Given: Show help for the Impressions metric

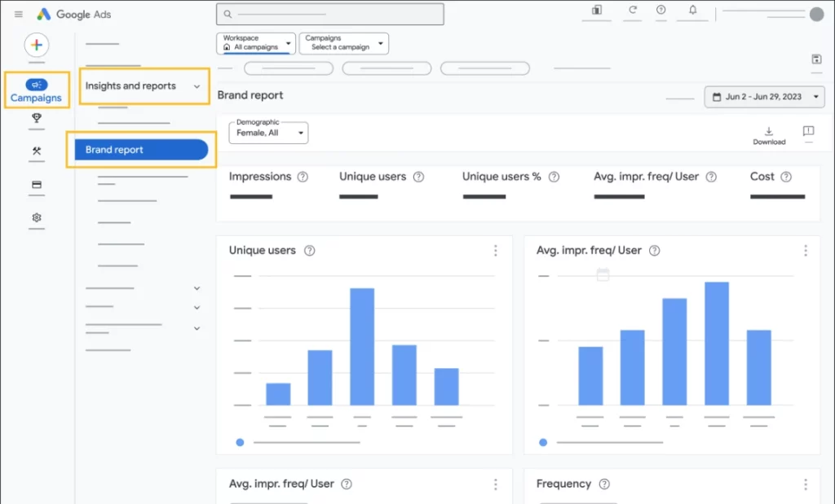Looking at the screenshot, I should pos(303,177).
